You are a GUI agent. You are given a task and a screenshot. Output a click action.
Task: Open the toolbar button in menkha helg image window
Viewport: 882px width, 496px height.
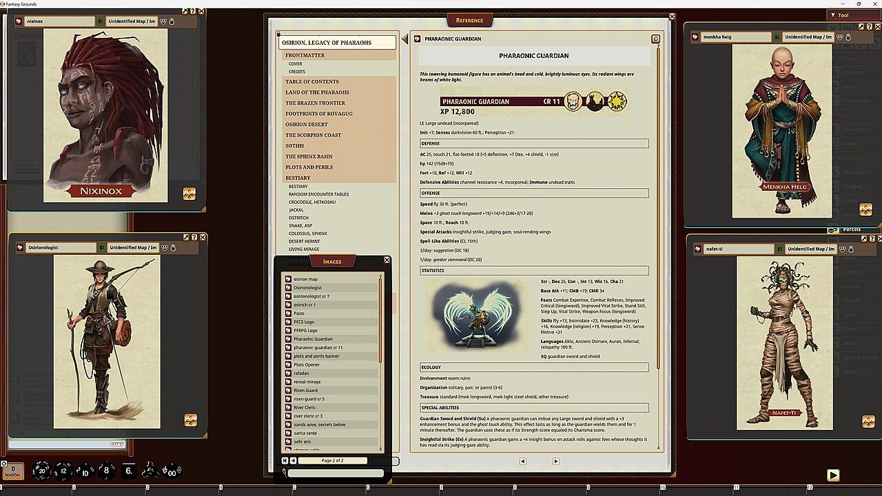tap(866, 209)
